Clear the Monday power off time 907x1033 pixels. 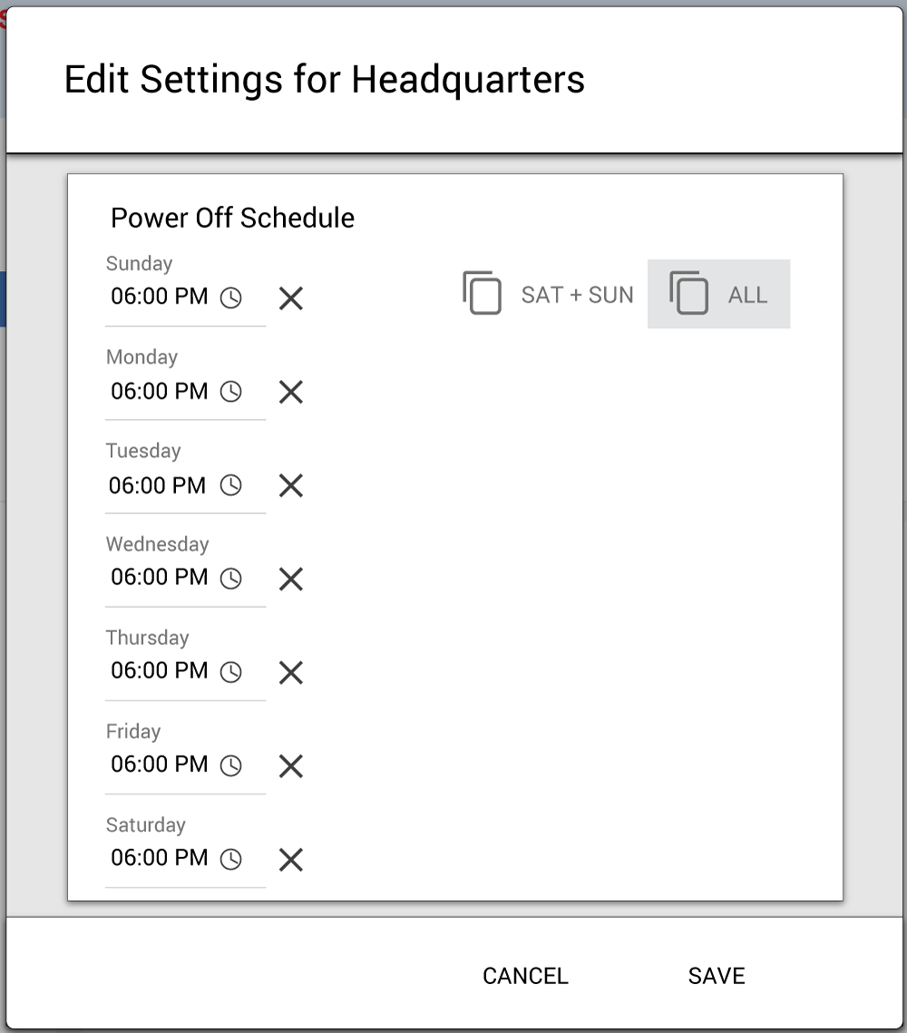[290, 392]
